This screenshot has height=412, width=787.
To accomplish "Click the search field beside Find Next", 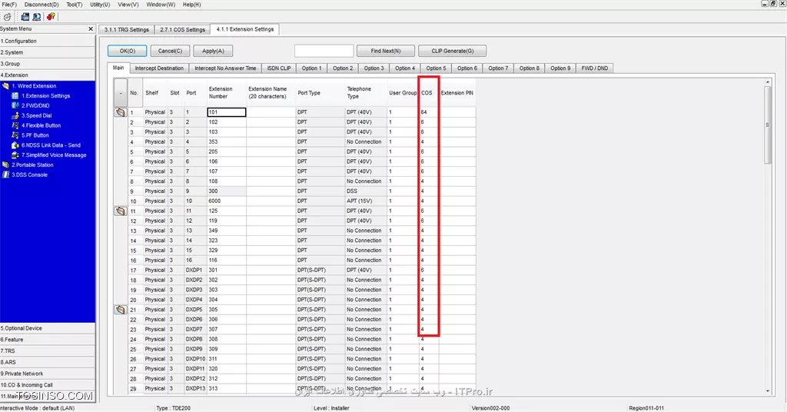I will [x=324, y=51].
